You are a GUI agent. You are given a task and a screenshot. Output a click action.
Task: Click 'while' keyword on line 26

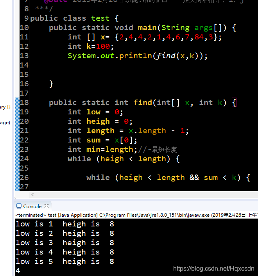98,177
